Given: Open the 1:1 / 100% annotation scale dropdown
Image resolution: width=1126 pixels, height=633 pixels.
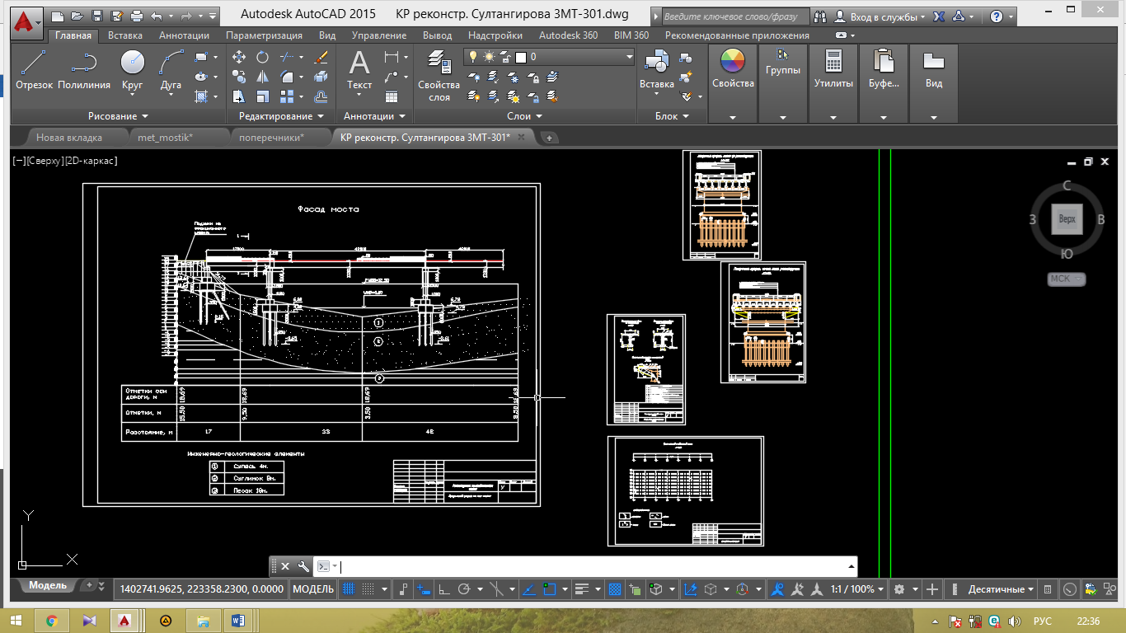Looking at the screenshot, I should coord(857,589).
